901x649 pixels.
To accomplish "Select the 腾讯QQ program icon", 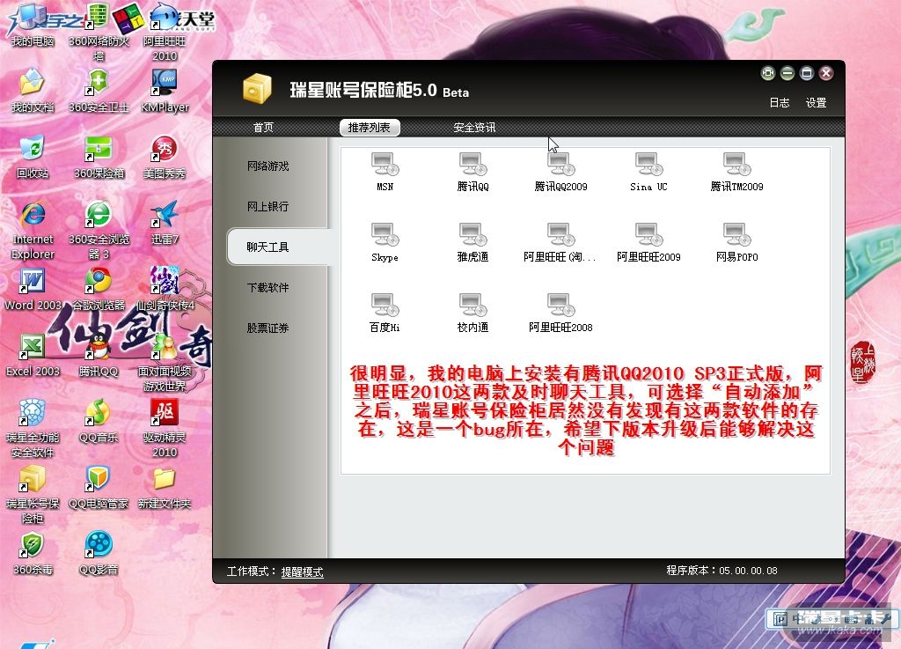I will 472,164.
